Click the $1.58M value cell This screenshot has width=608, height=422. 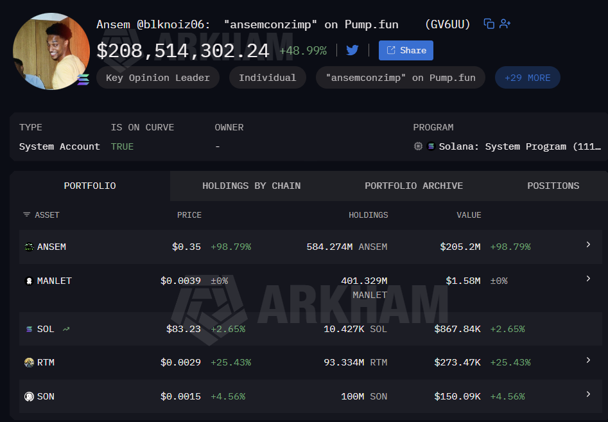463,281
